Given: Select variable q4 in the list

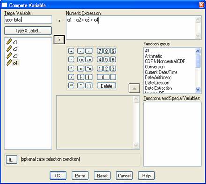Looking at the screenshot, I should click(12, 63).
